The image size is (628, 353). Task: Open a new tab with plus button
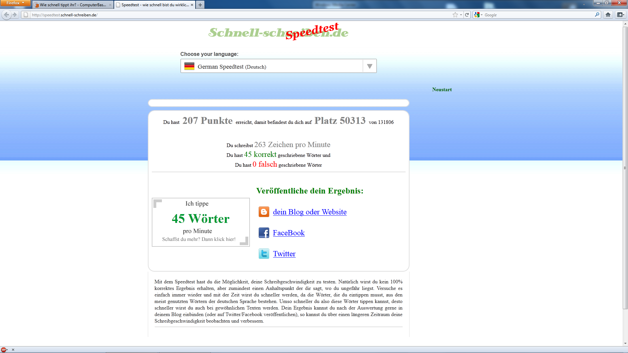(200, 5)
